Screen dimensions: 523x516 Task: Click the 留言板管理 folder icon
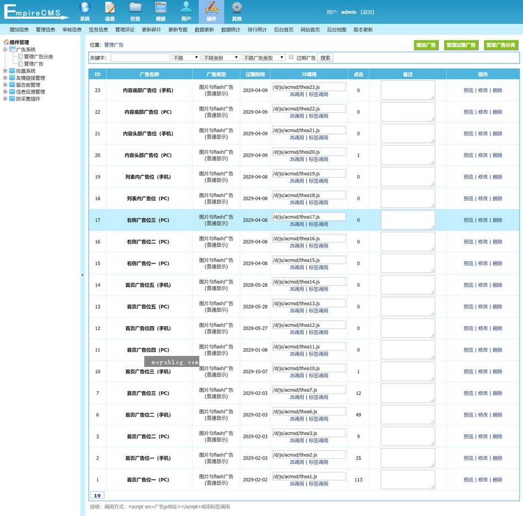(x=12, y=85)
